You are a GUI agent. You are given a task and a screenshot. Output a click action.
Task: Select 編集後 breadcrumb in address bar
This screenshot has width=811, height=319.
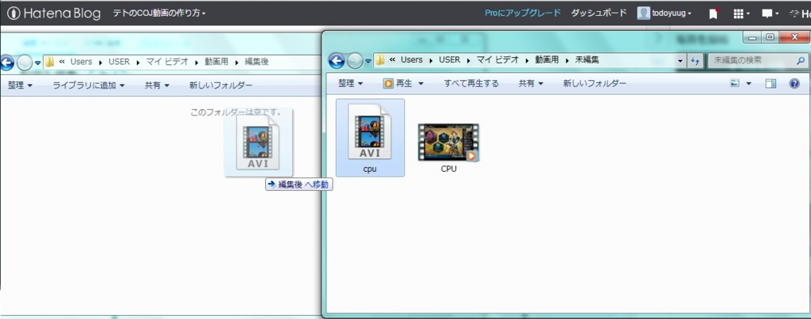coord(257,62)
